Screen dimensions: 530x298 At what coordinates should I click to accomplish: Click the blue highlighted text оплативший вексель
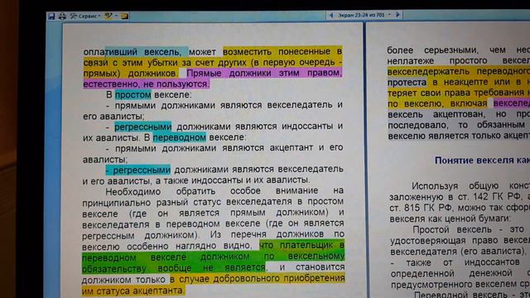pos(132,52)
